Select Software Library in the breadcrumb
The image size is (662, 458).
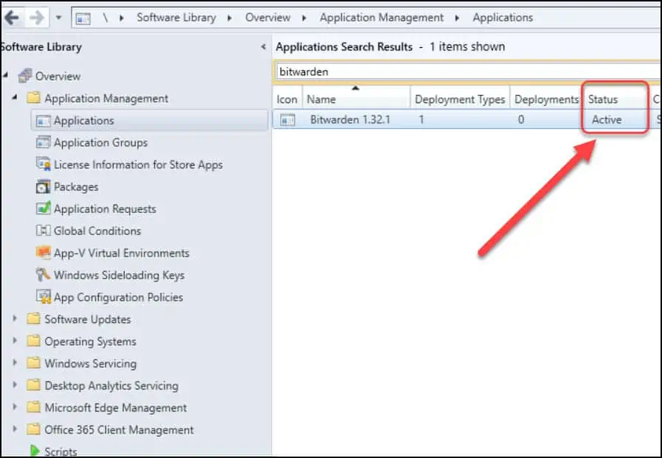pyautogui.click(x=176, y=18)
